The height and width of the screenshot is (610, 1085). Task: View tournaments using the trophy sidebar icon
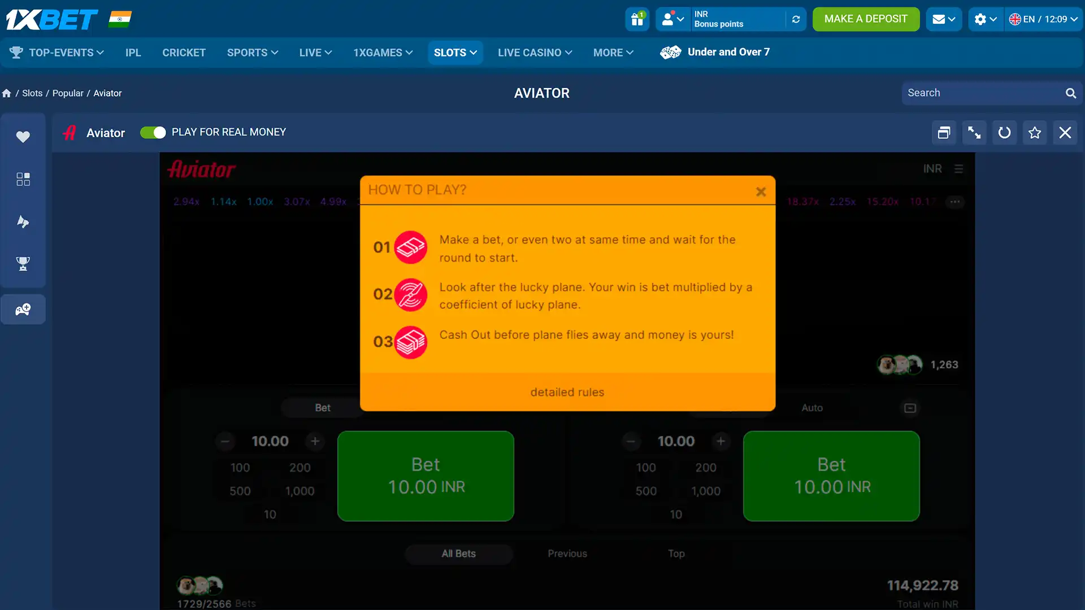[x=23, y=264]
